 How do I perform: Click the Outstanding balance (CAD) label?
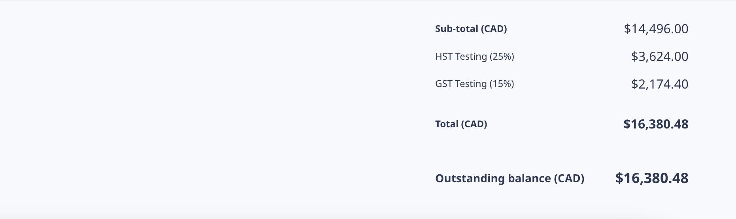[510, 178]
